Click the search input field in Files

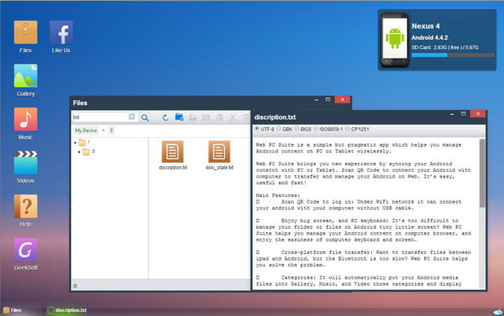click(100, 117)
